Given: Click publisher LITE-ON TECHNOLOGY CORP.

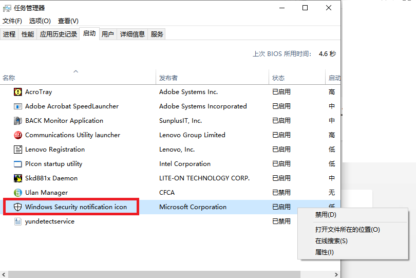Looking at the screenshot, I should 204,178.
